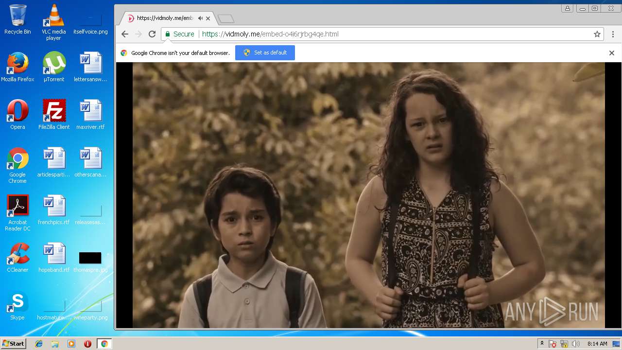Viewport: 622px width, 350px height.
Task: Open network status tray icon
Action: [x=564, y=344]
